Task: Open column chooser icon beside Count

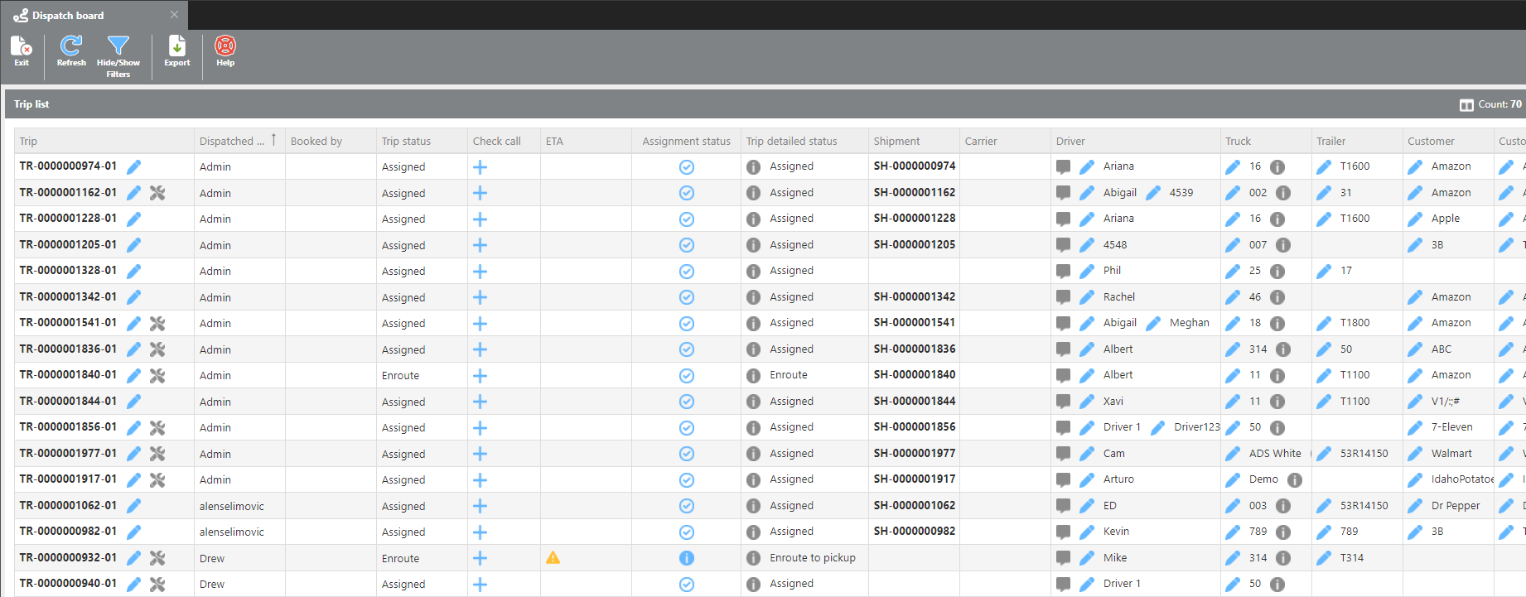Action: pyautogui.click(x=1466, y=105)
